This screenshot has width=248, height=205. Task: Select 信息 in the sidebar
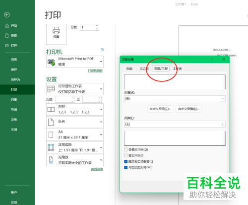point(14,60)
